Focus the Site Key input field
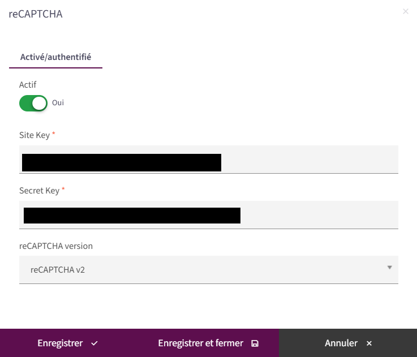The height and width of the screenshot is (357, 417). (x=208, y=160)
